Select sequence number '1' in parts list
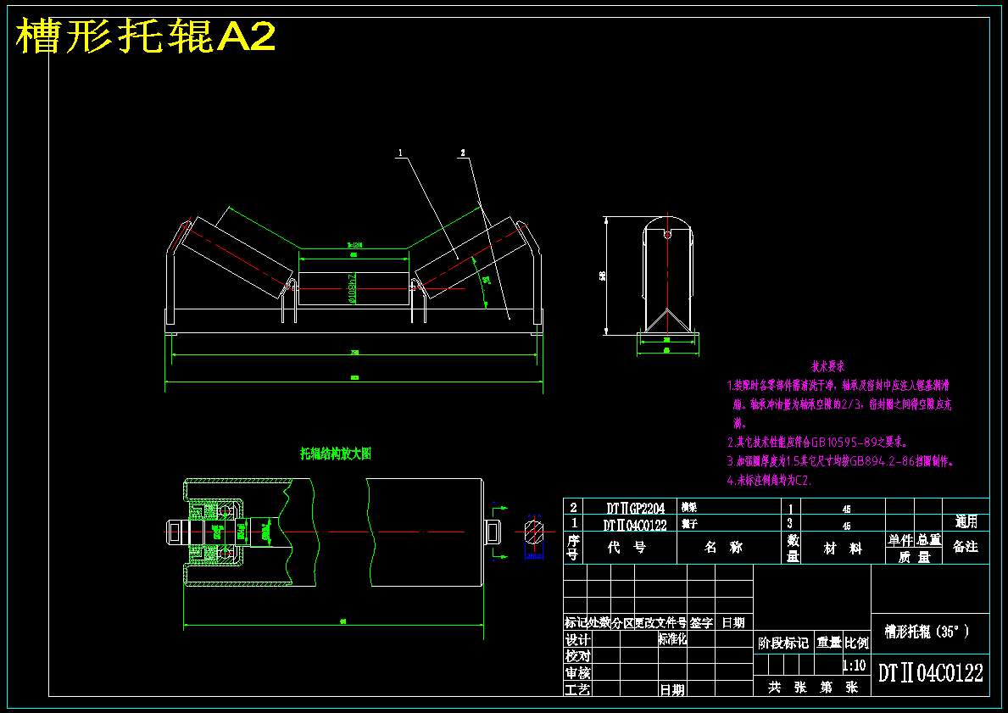 (574, 524)
